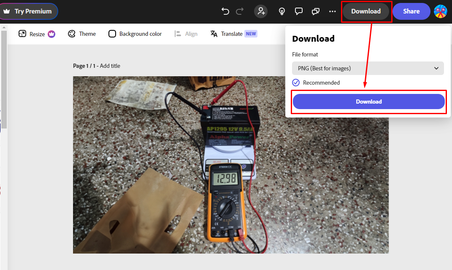The width and height of the screenshot is (452, 270).
Task: Click the Redo arrow icon
Action: 240,11
